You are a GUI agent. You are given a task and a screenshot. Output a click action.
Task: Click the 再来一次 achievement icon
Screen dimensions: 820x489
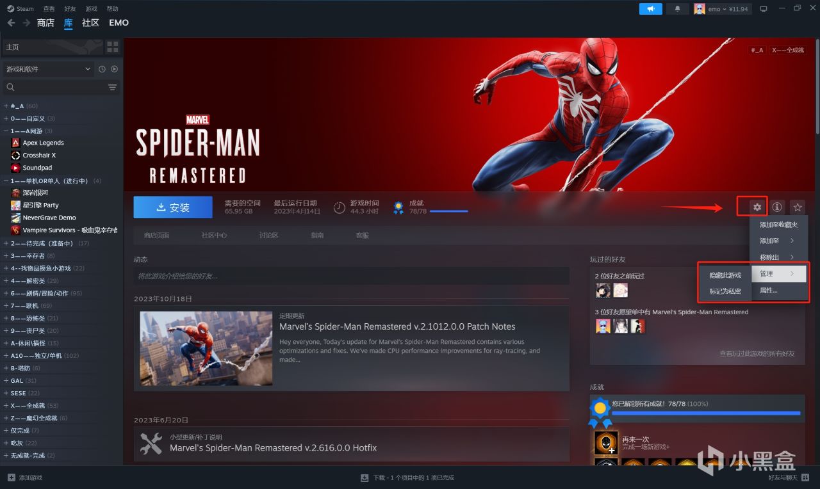click(x=605, y=443)
